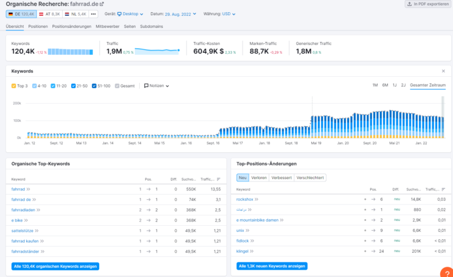Set chart range to 2J
The image size is (453, 277).
[403, 85]
